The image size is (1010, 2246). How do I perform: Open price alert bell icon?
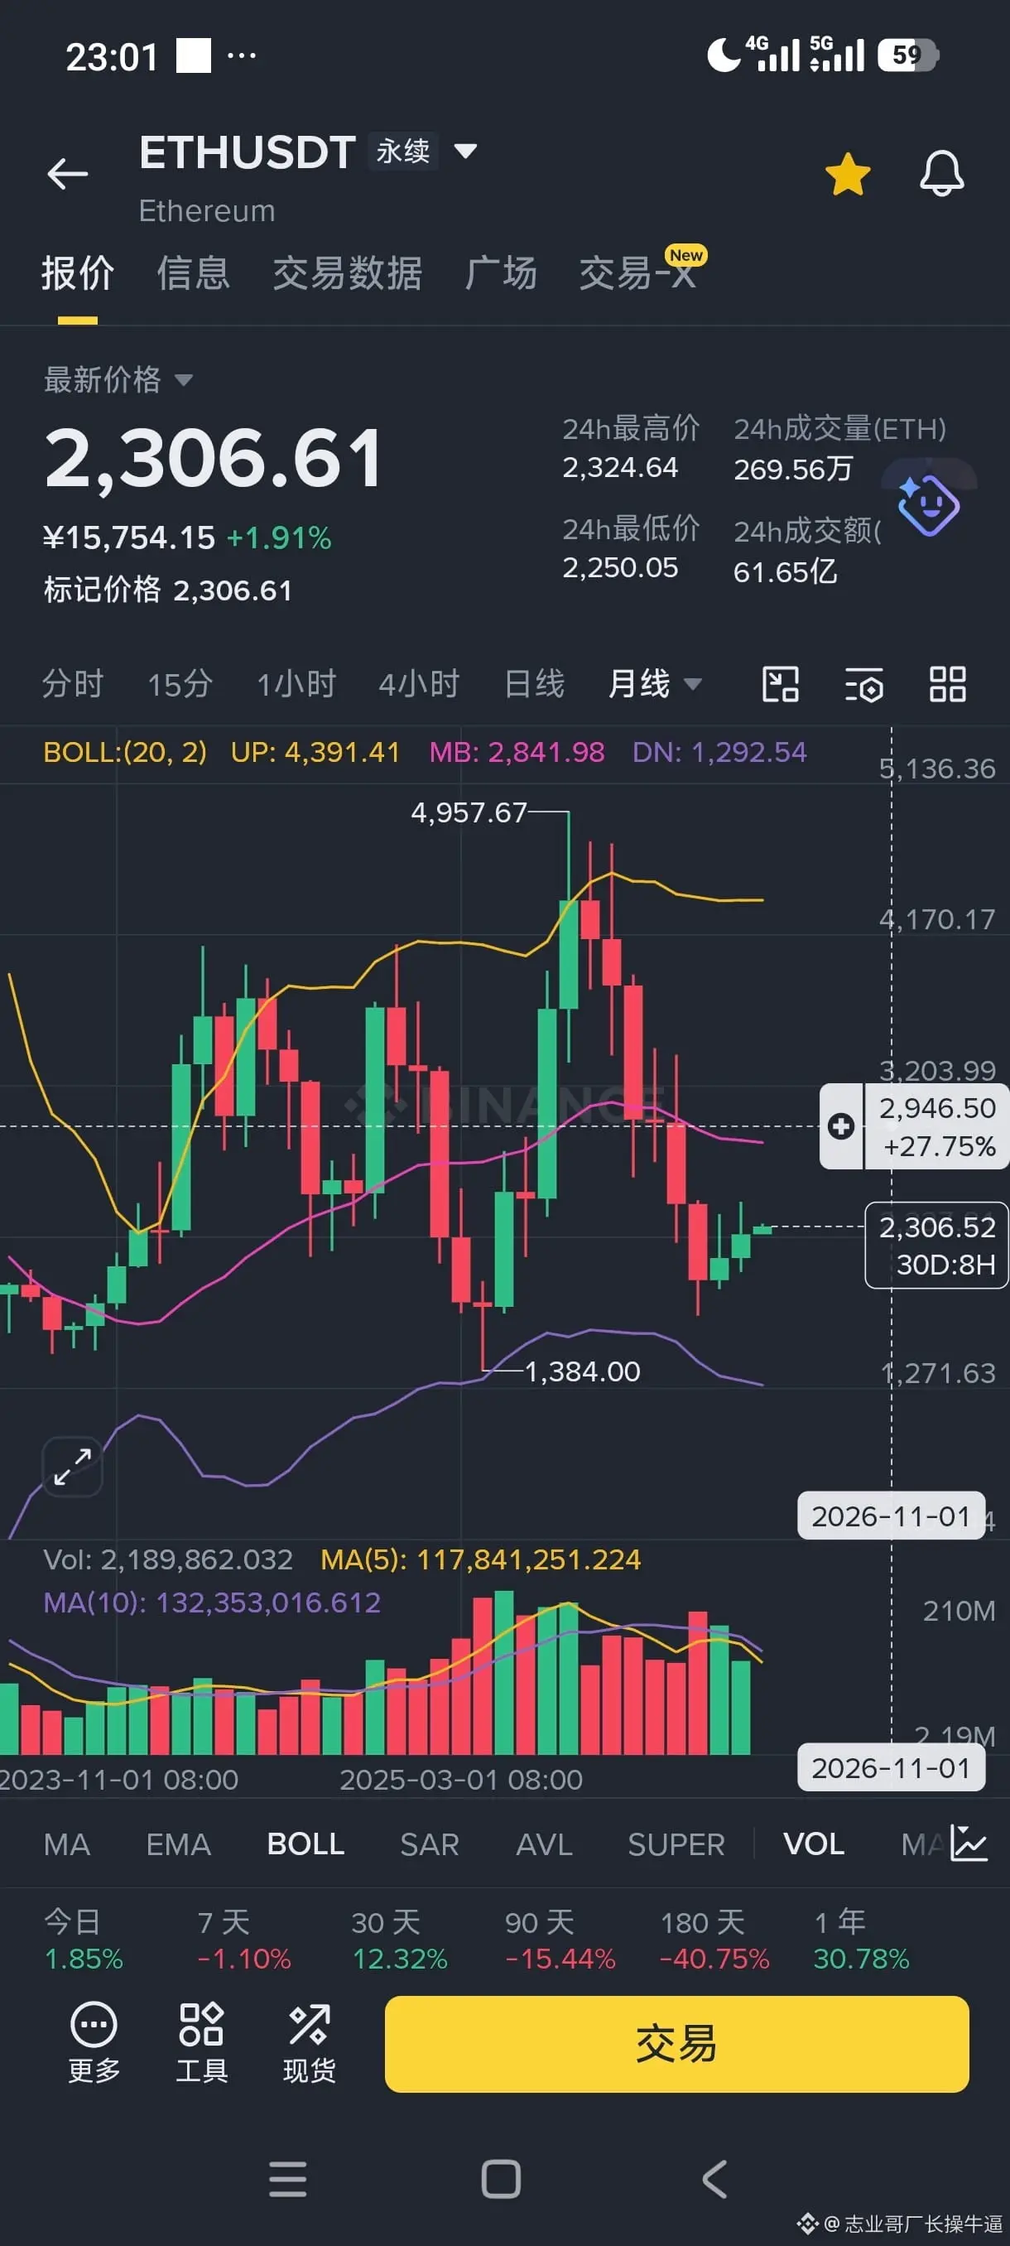point(941,172)
